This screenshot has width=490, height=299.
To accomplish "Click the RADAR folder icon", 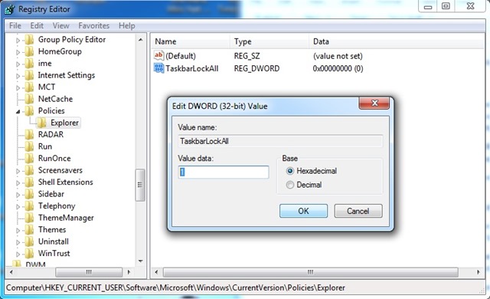I will click(29, 135).
